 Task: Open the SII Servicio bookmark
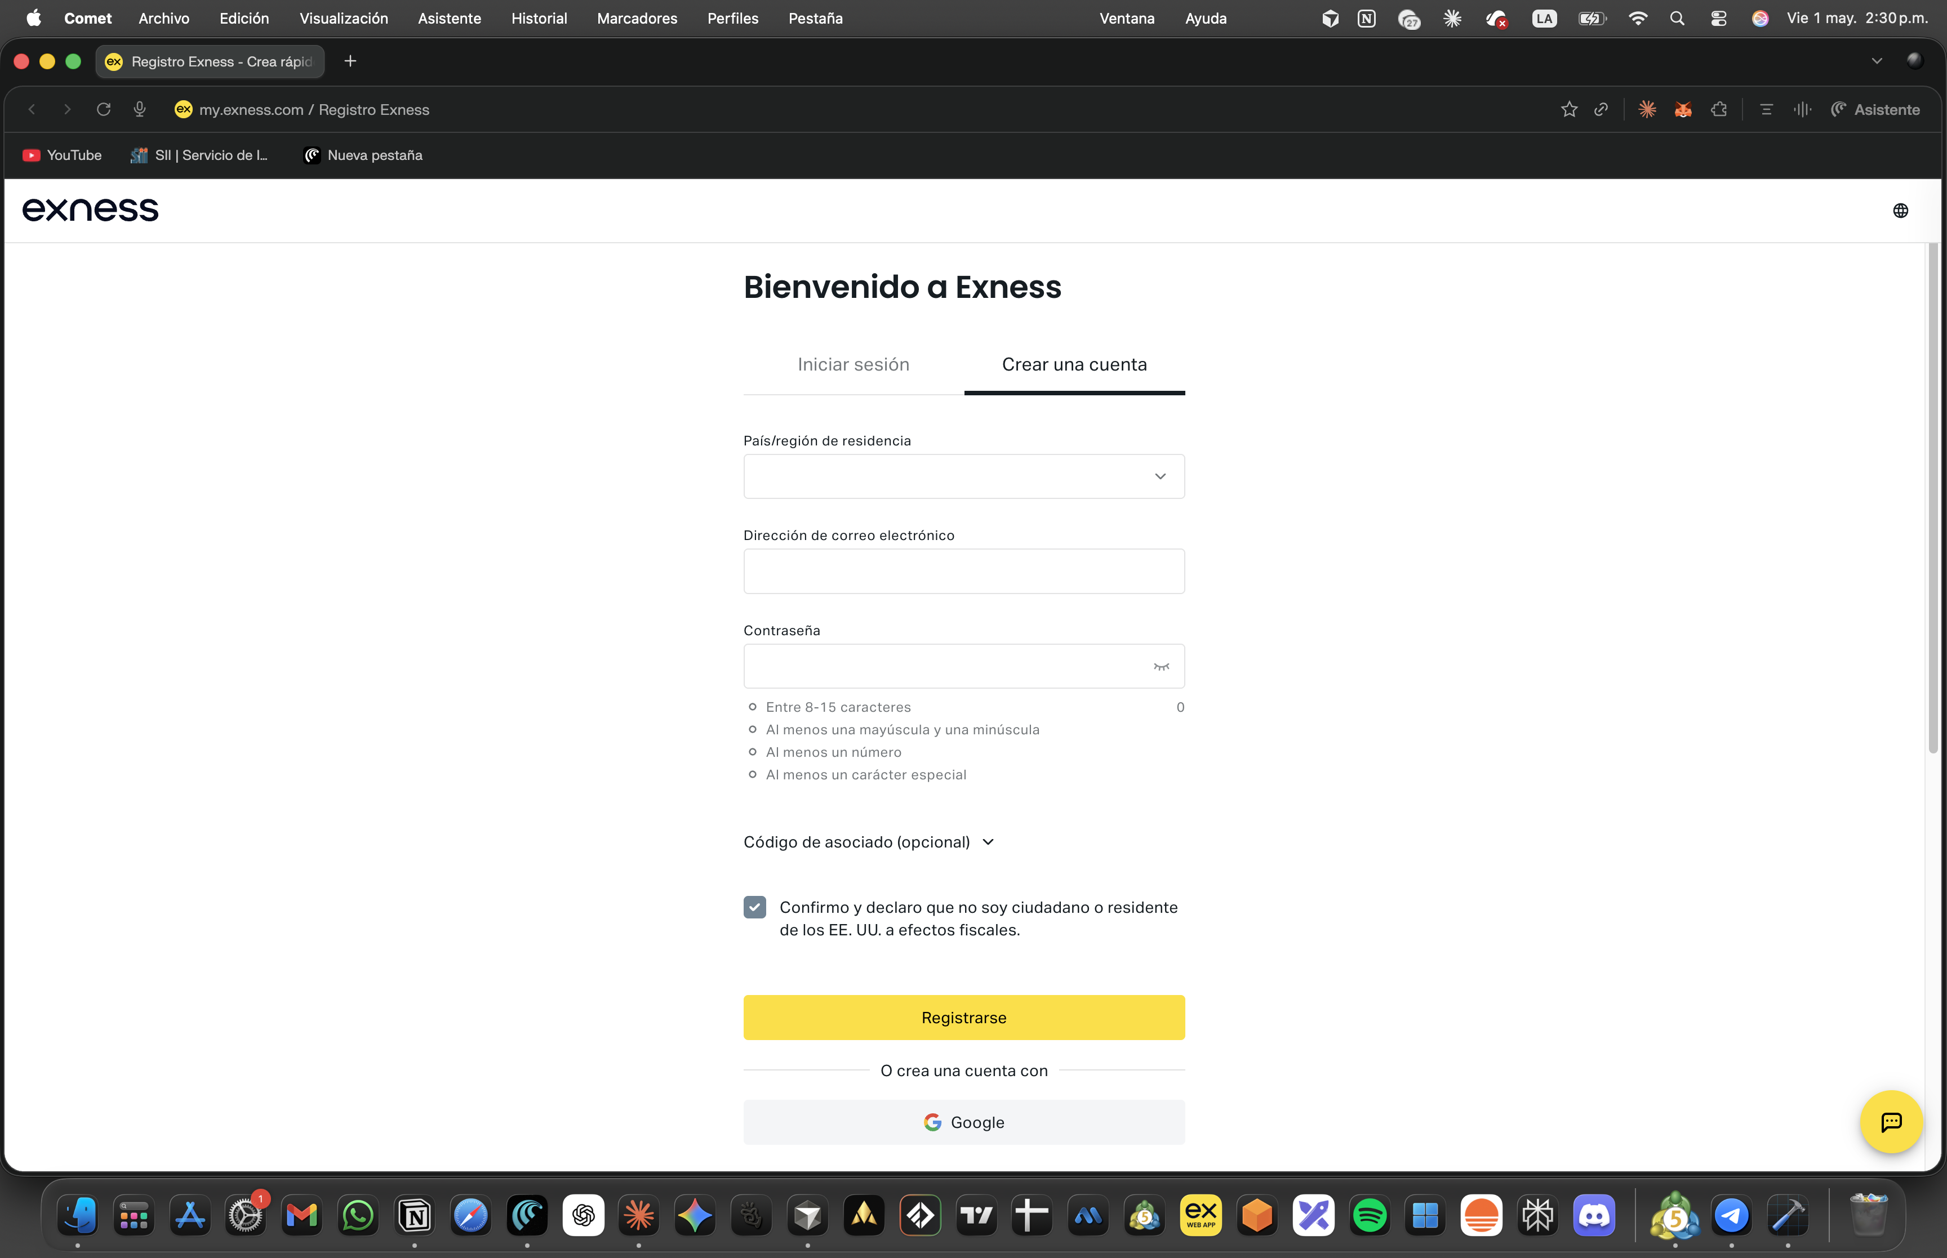[199, 155]
